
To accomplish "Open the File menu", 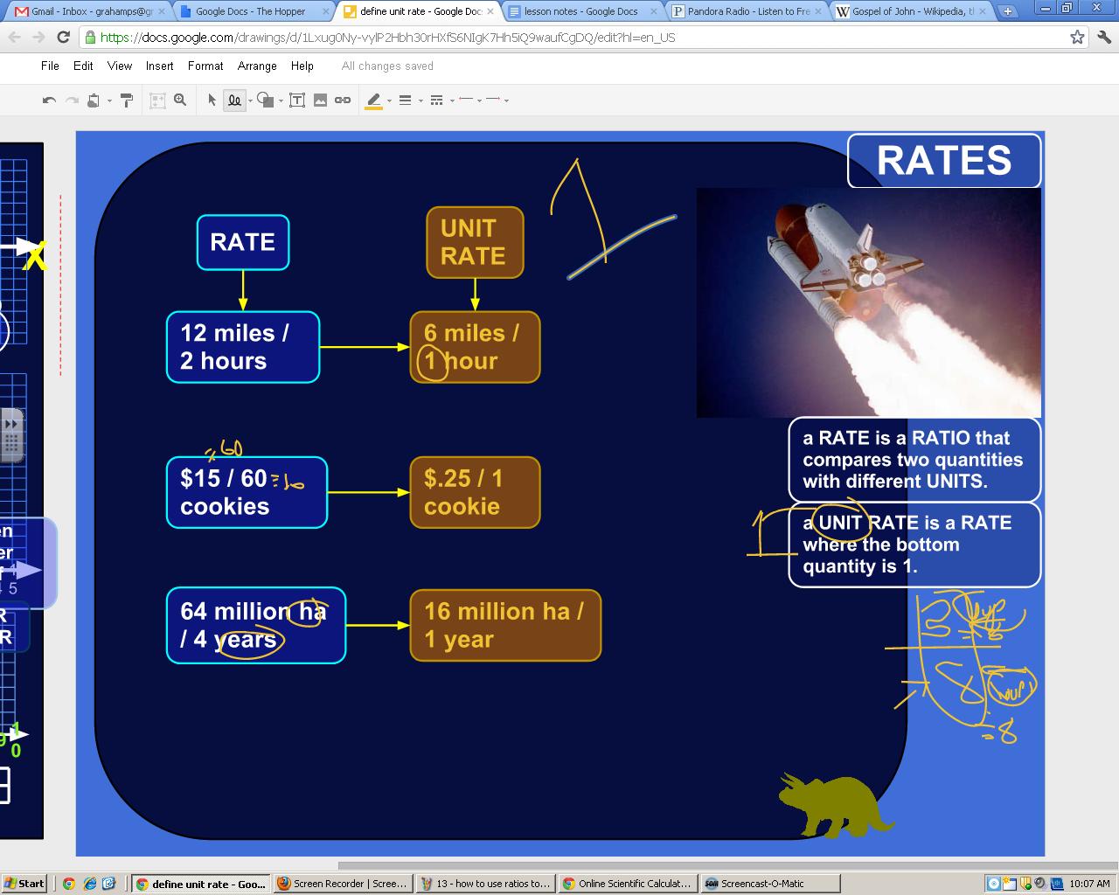I will pos(50,66).
